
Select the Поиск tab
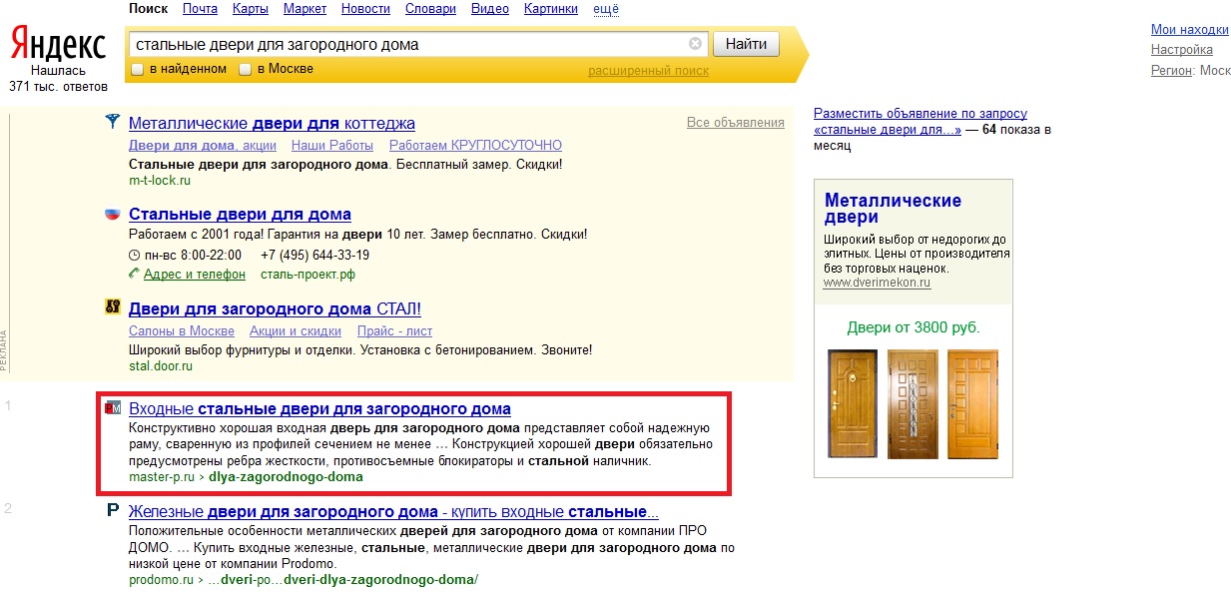pos(149,9)
